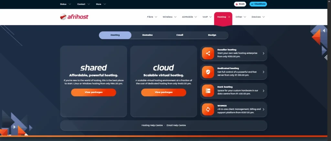
Task: Expand the More dropdown
Action: click(101, 4)
